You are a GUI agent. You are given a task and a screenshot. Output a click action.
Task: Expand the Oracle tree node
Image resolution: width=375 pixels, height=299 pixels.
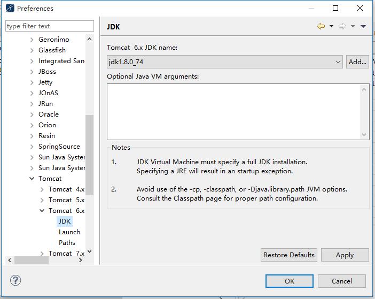[x=32, y=114]
